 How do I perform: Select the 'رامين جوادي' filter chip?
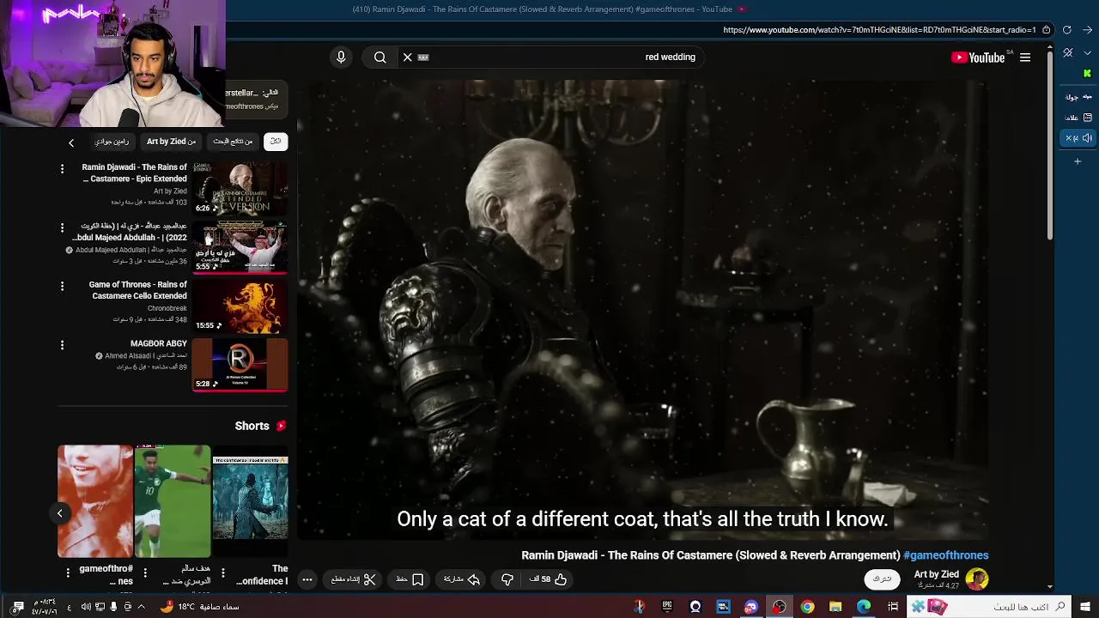[x=112, y=142]
